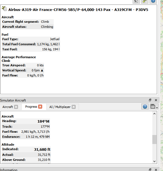Click the Indicated altitude '31,680 ft'

(42, 149)
